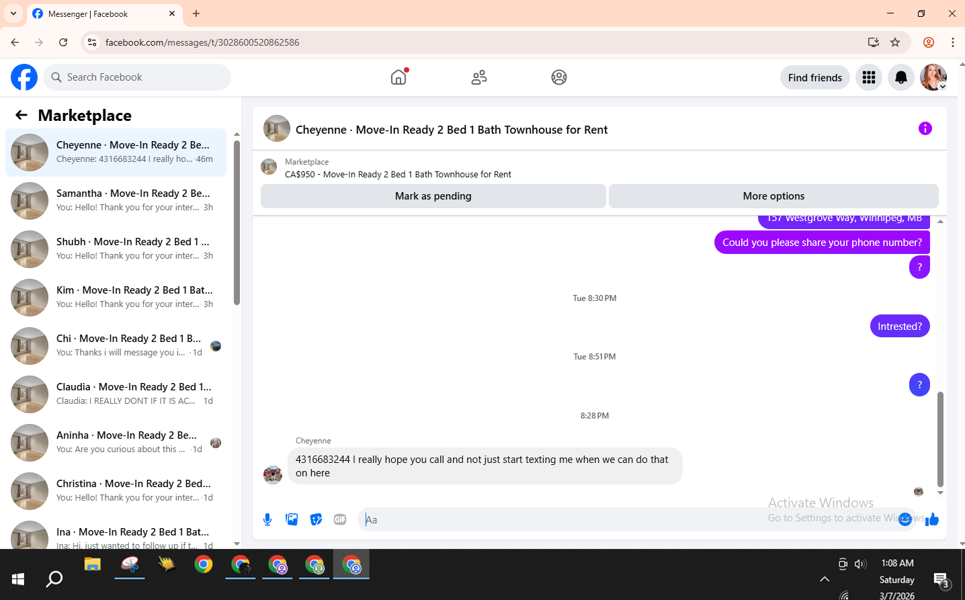Click the Mark as pending button
This screenshot has height=600, width=965.
(x=433, y=196)
